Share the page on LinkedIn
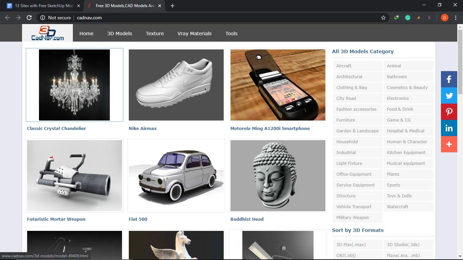 [449, 128]
